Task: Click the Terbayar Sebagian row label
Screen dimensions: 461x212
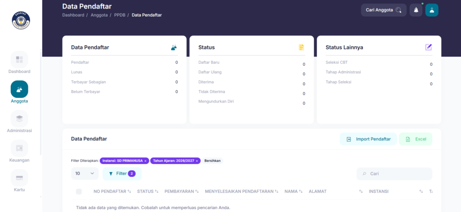Action: point(89,82)
